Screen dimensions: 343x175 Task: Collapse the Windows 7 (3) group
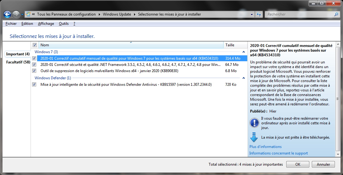coord(244,52)
